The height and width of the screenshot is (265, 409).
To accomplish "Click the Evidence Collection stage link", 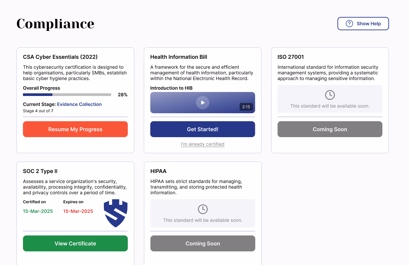I will coord(79,104).
